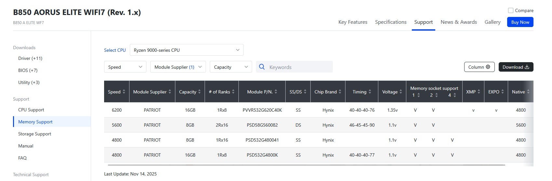
Task: Open the Select CPU dropdown
Action: click(x=186, y=50)
